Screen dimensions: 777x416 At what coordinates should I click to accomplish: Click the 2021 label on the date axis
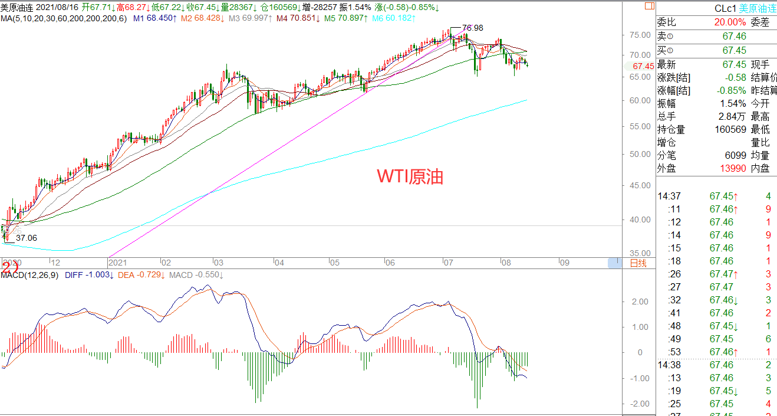click(118, 263)
